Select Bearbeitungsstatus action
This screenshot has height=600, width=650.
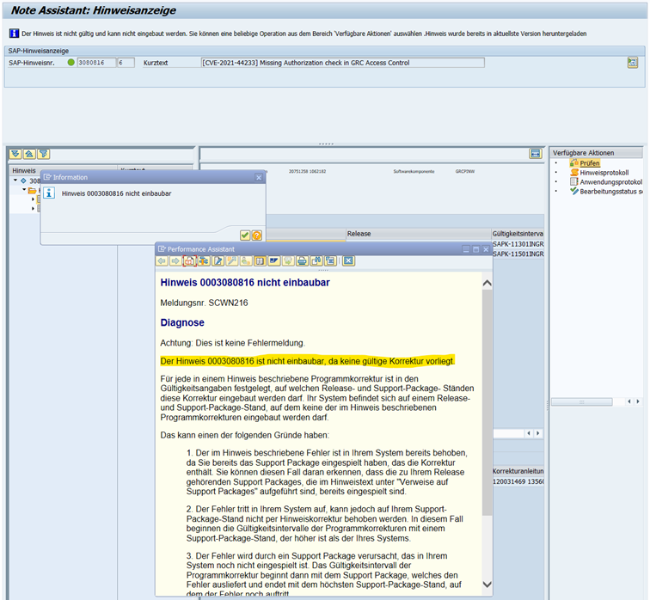[x=606, y=192]
